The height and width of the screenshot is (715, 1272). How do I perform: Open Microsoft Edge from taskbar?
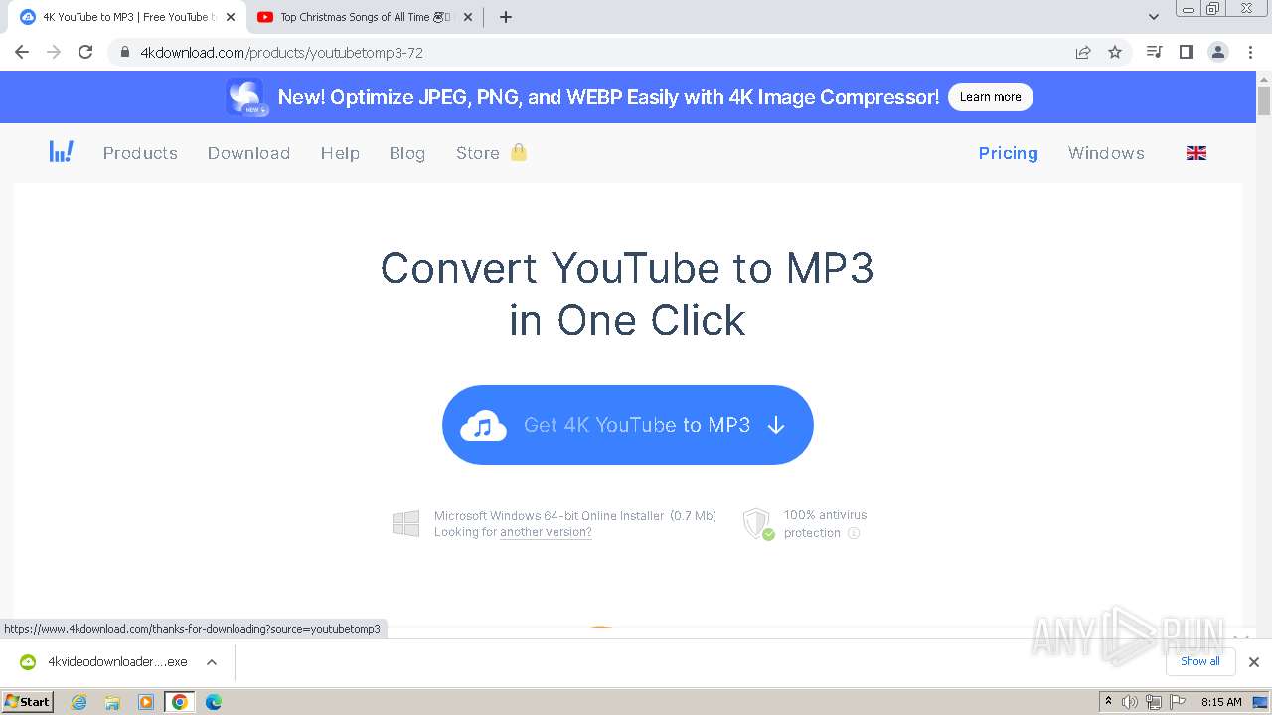coord(213,702)
